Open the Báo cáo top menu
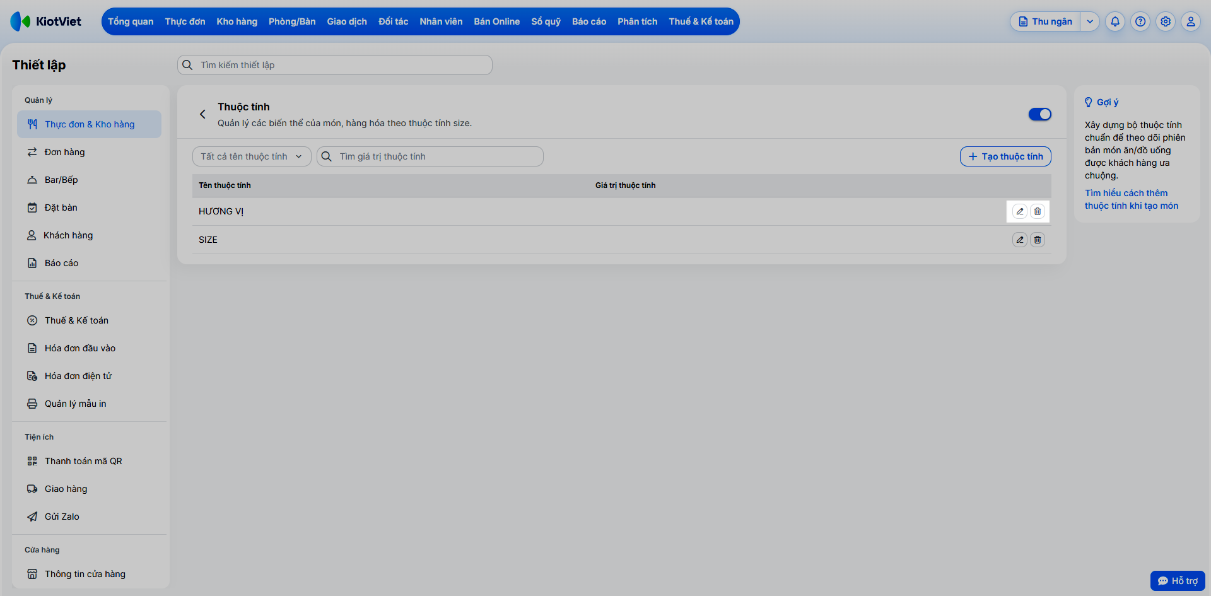 (589, 21)
